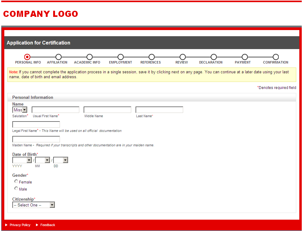Focus the Legal First Name text box
Viewport: 303px width, 231px height.
(36, 125)
